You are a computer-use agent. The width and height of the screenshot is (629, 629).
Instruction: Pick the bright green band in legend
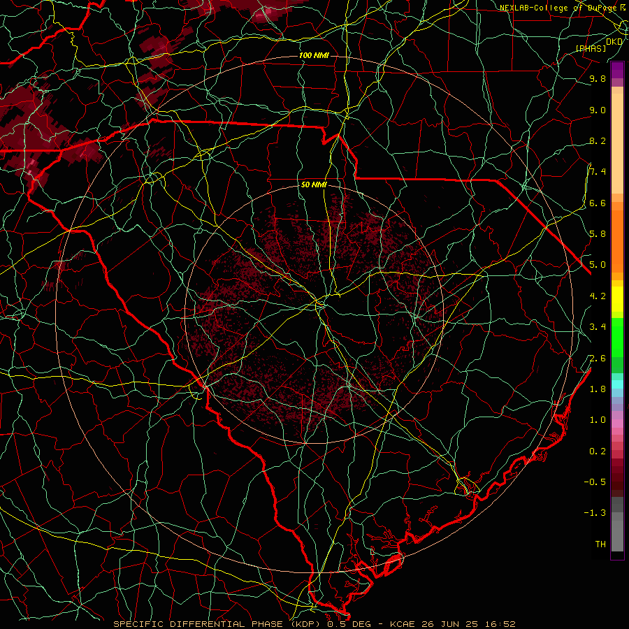pos(617,337)
